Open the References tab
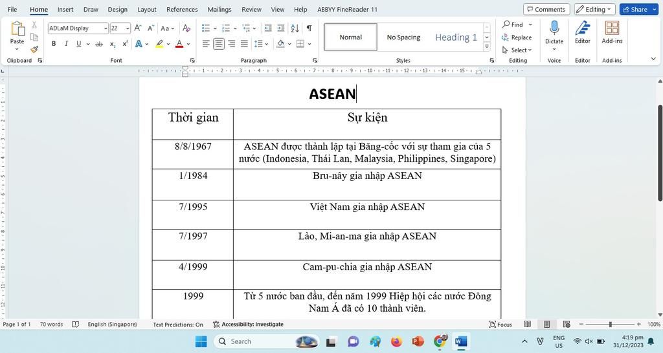The height and width of the screenshot is (353, 663). tap(182, 9)
